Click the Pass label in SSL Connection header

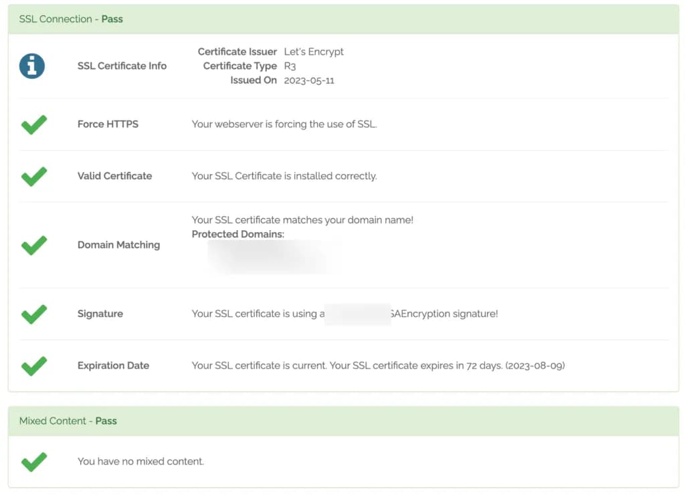(x=113, y=19)
